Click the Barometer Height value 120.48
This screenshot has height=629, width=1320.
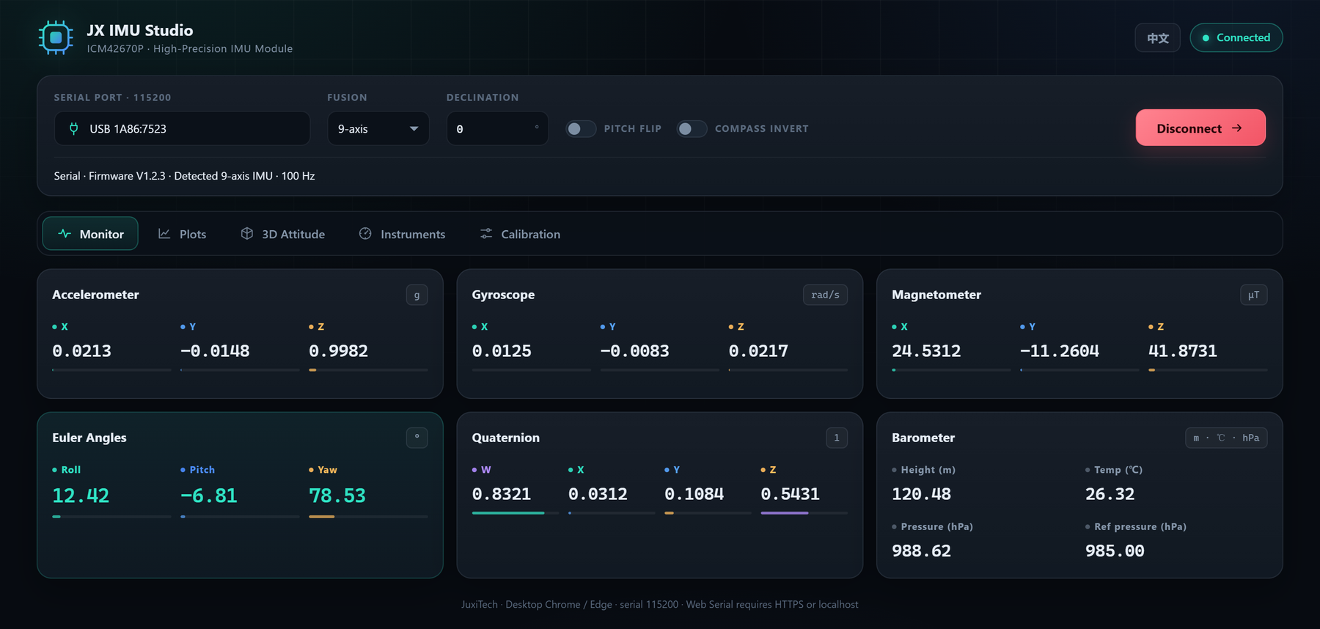[921, 494]
